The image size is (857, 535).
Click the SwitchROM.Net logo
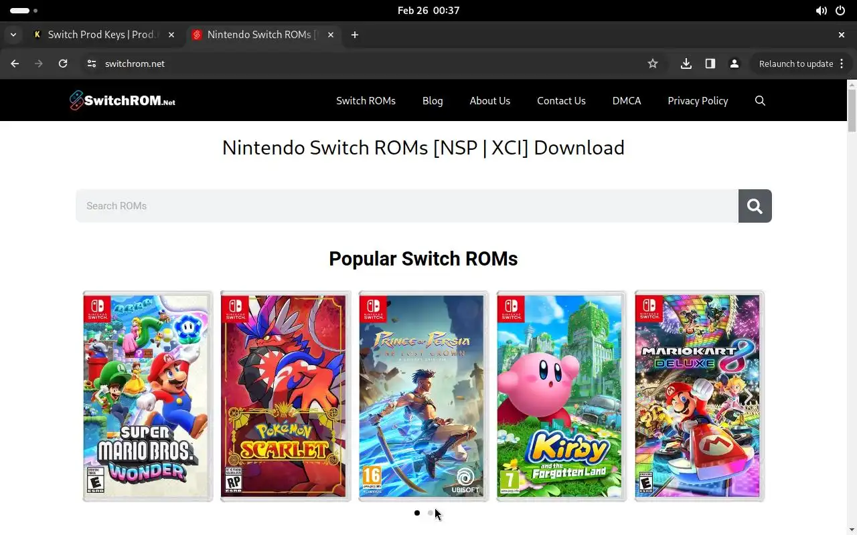coord(123,100)
